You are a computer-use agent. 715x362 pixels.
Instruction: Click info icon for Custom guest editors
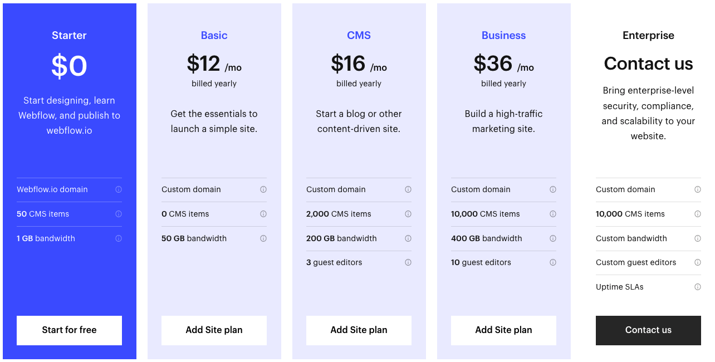[698, 262]
